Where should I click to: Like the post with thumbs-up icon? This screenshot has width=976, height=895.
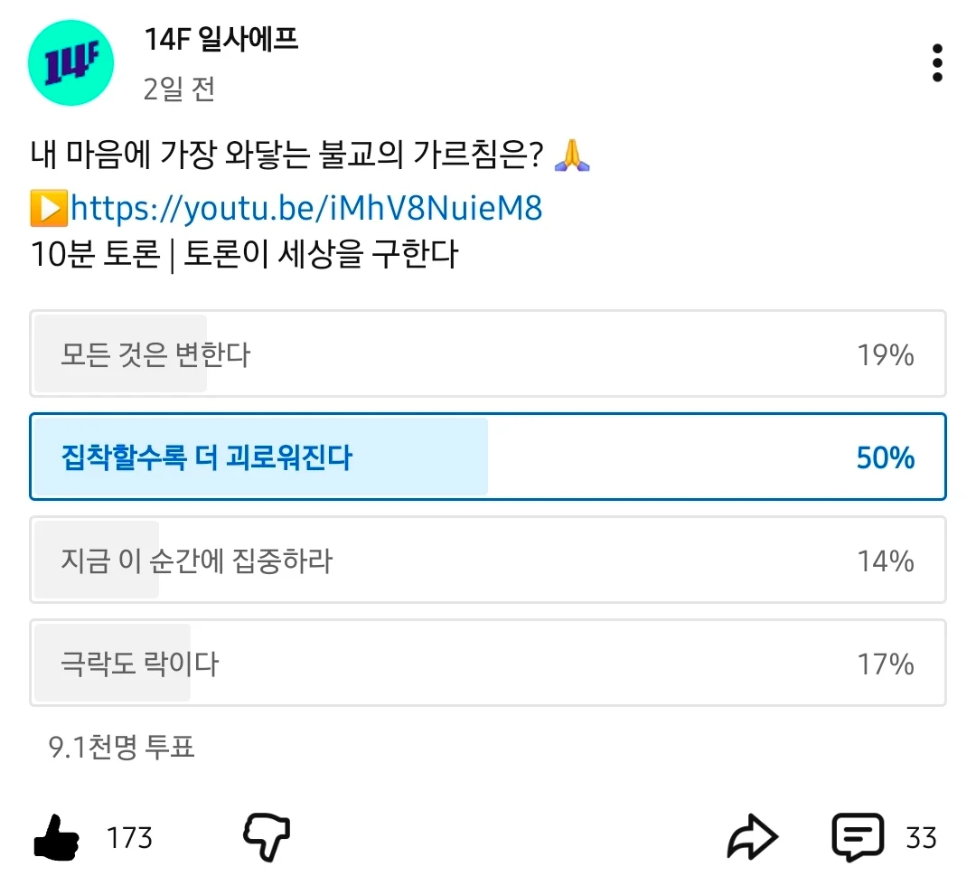pos(57,839)
